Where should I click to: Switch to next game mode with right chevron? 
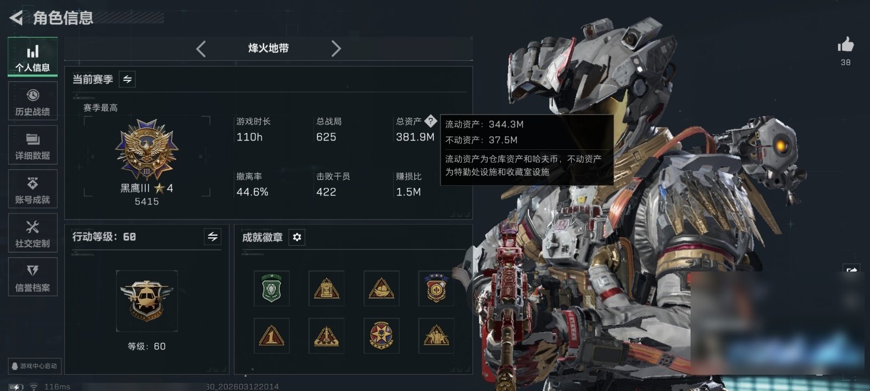336,49
